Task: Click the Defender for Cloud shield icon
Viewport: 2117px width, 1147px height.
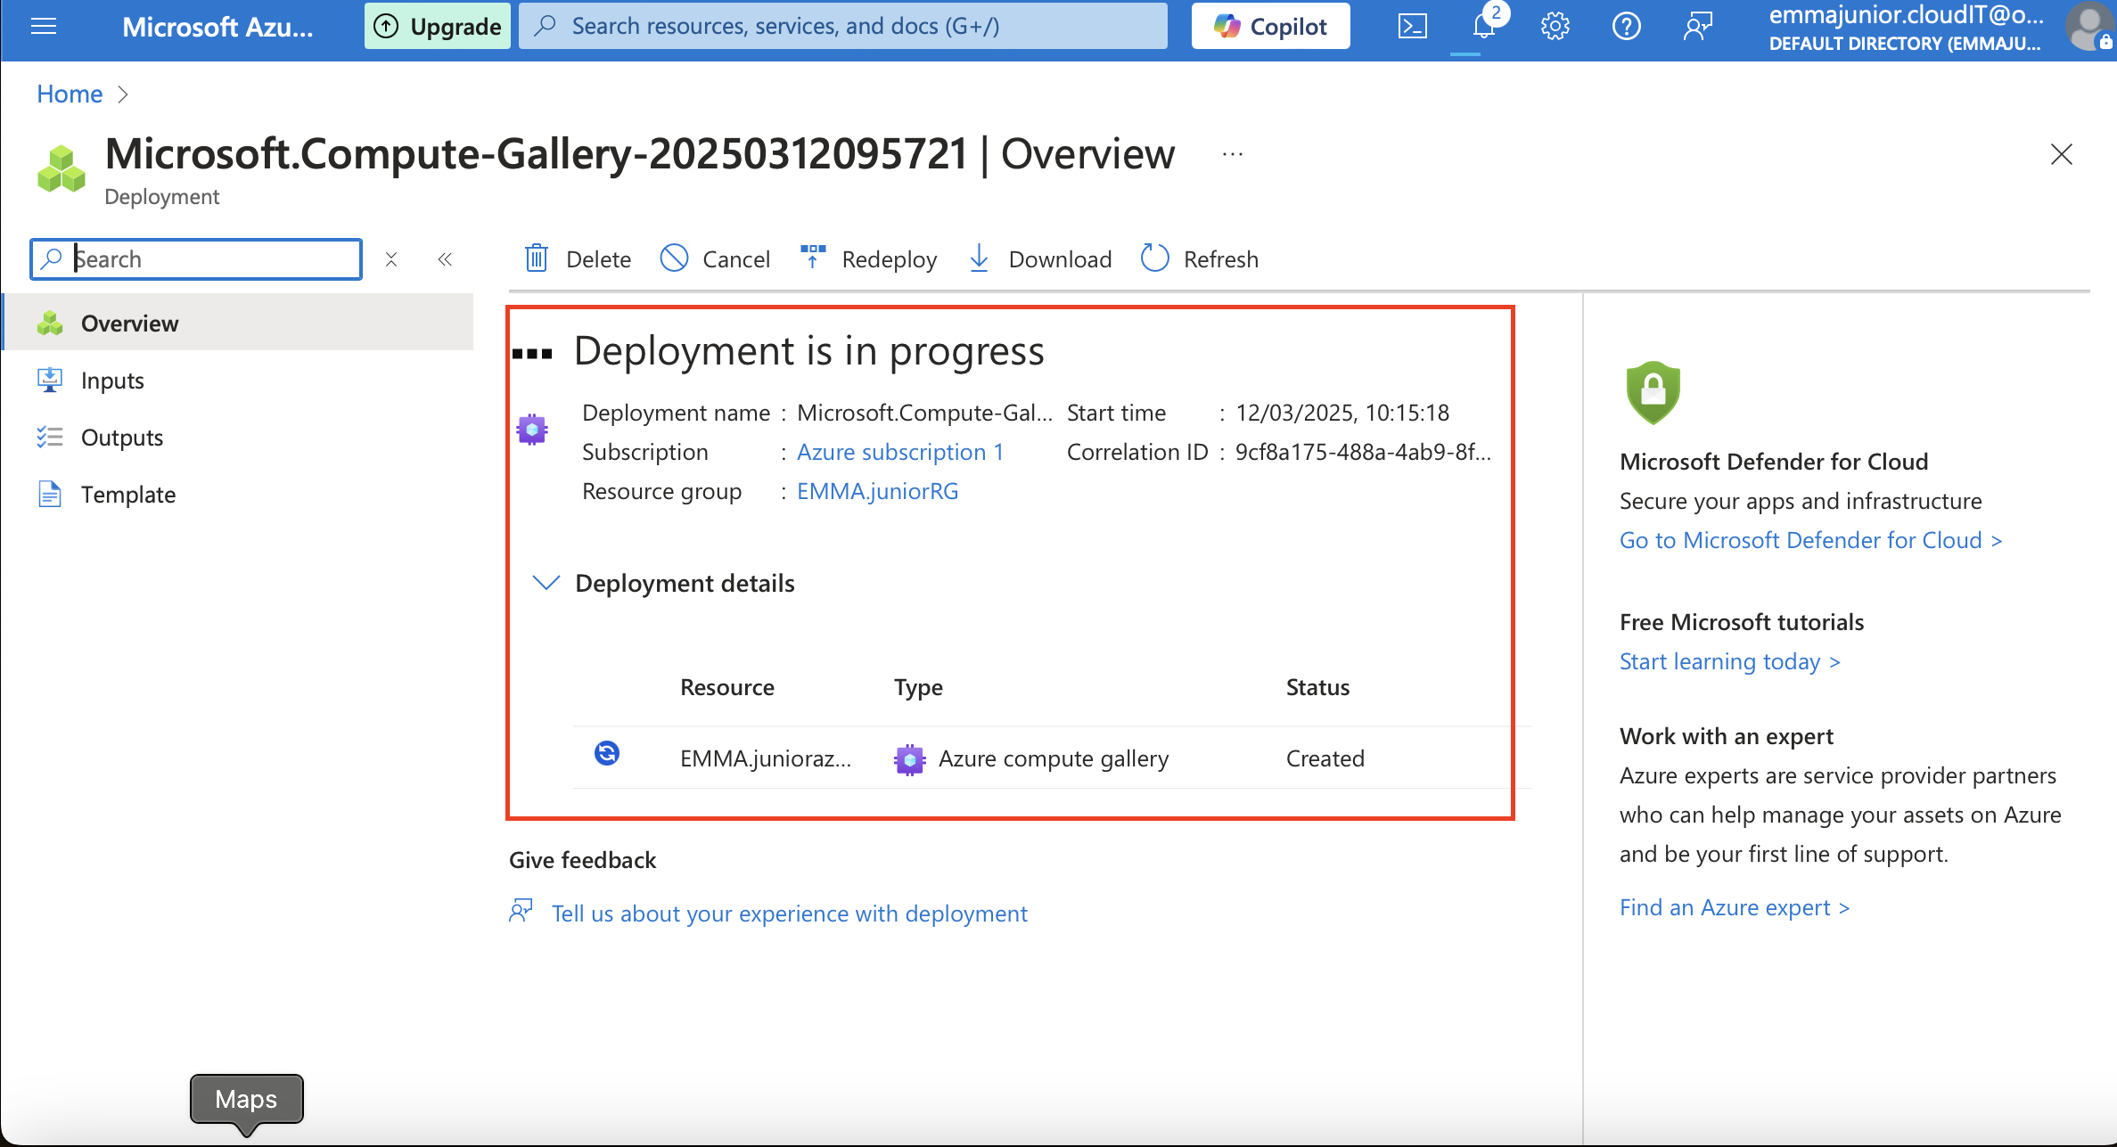Action: (x=1653, y=392)
